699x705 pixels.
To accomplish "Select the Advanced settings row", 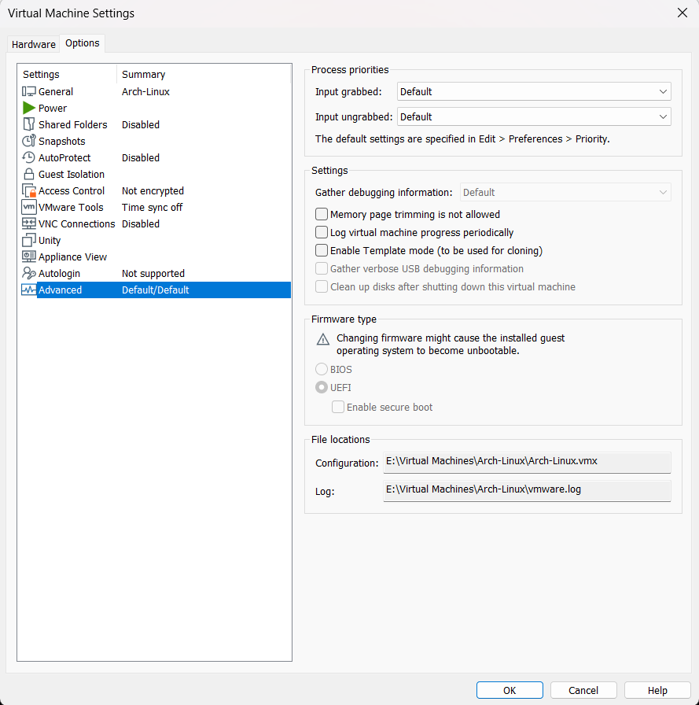I will [x=154, y=290].
